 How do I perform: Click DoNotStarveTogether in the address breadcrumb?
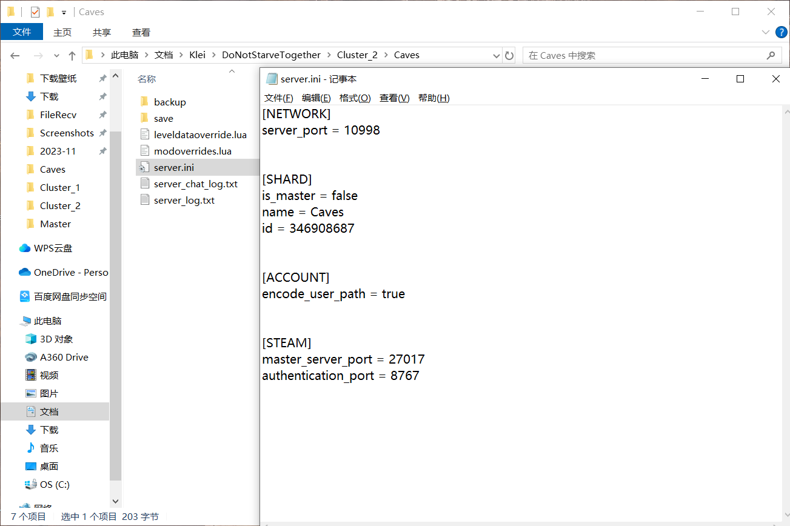point(271,55)
